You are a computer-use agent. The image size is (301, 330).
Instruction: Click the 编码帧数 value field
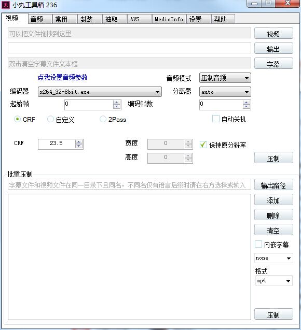click(x=221, y=105)
